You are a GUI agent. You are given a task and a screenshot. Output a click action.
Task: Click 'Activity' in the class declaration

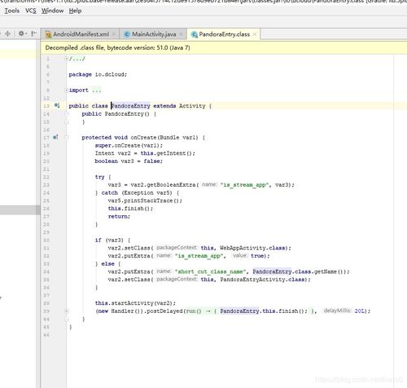click(192, 106)
